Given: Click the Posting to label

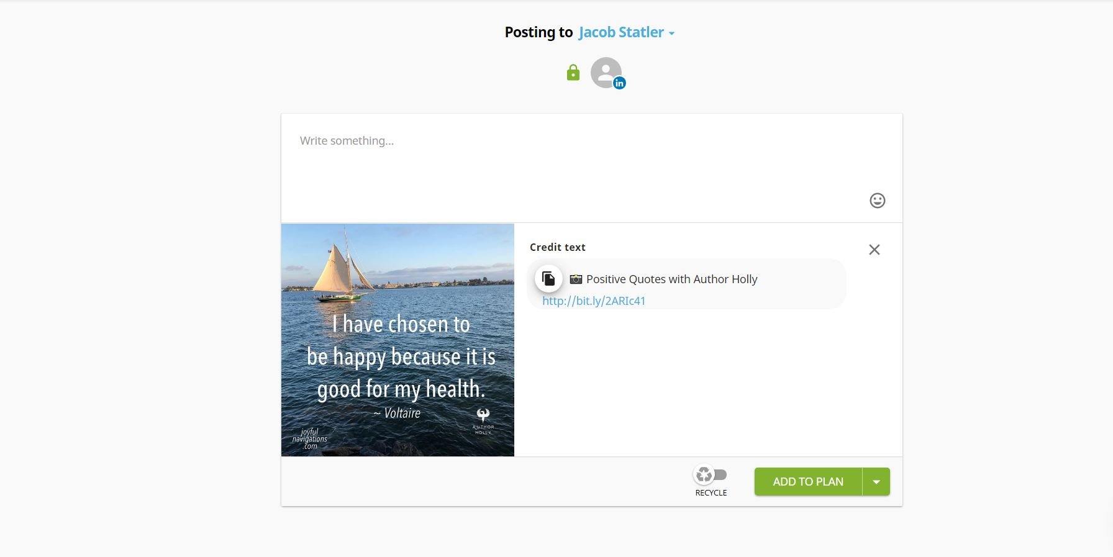Looking at the screenshot, I should [x=538, y=32].
